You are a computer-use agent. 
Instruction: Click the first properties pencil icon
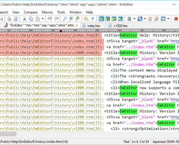coord(150,19)
